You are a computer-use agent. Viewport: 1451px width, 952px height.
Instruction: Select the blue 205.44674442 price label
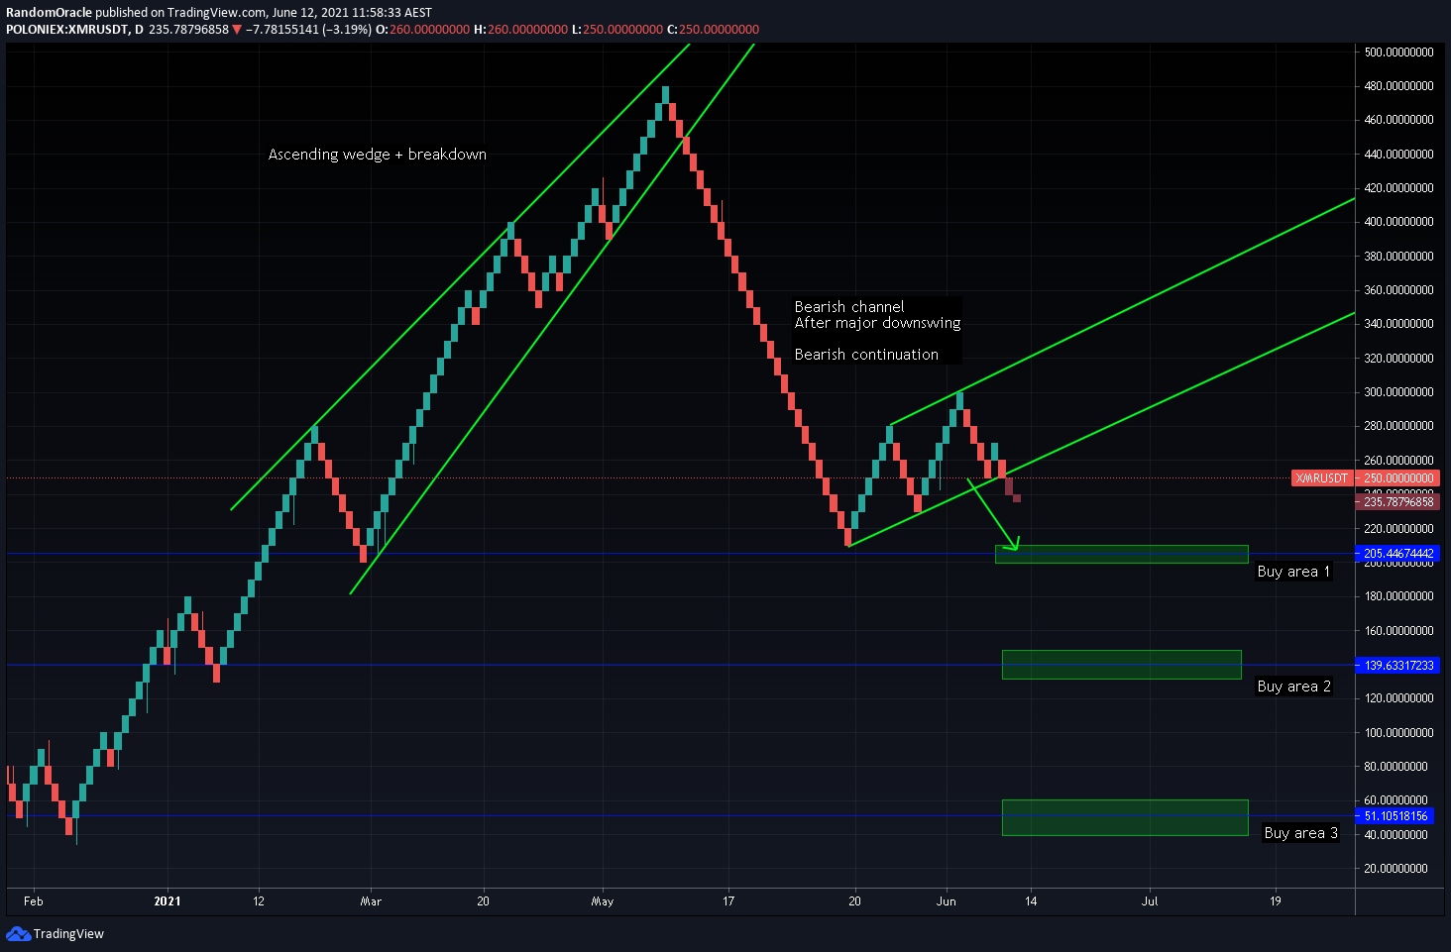1397,554
